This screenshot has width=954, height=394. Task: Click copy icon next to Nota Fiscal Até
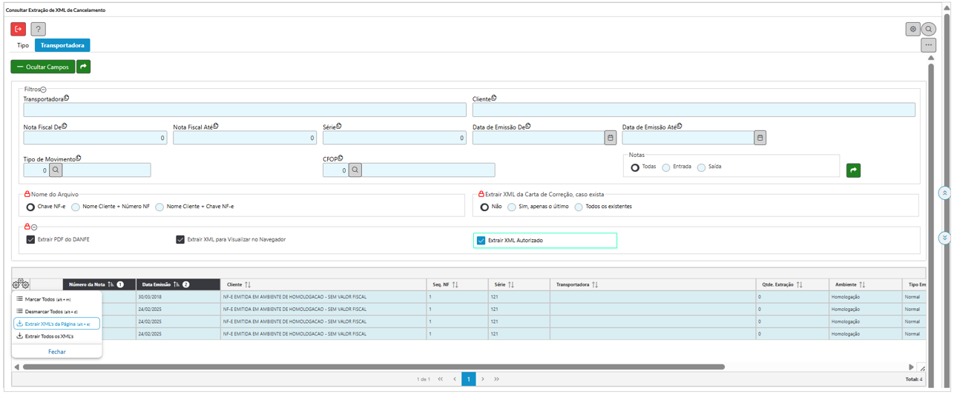pos(216,126)
